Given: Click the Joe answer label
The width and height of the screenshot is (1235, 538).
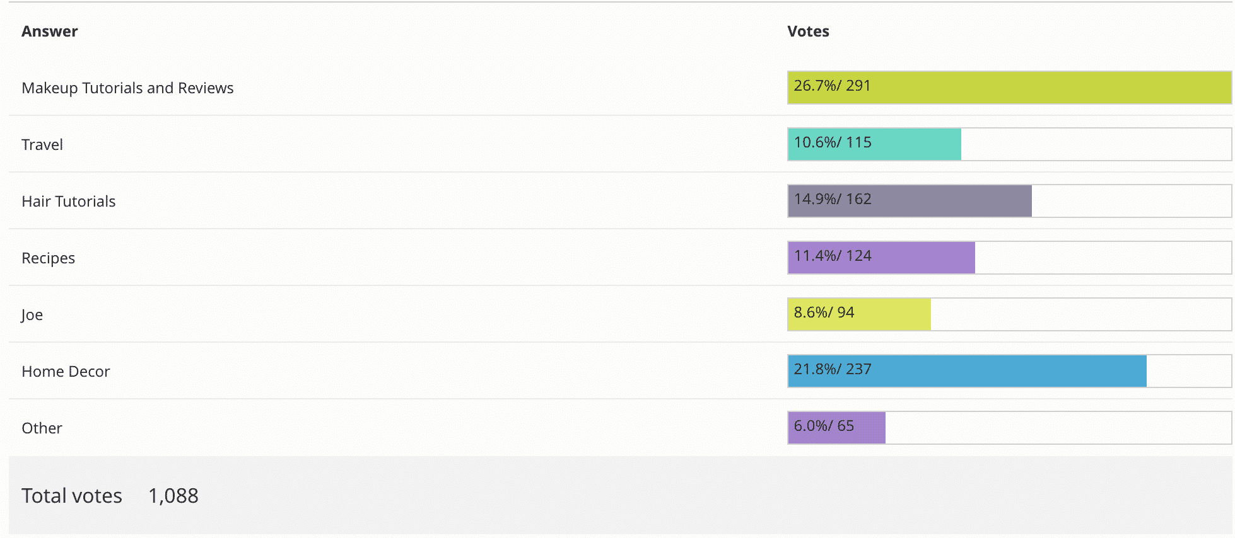Looking at the screenshot, I should [32, 315].
